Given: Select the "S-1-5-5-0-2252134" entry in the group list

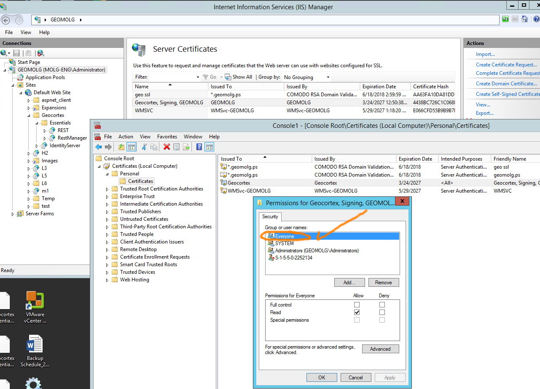Looking at the screenshot, I should pyautogui.click(x=294, y=258).
